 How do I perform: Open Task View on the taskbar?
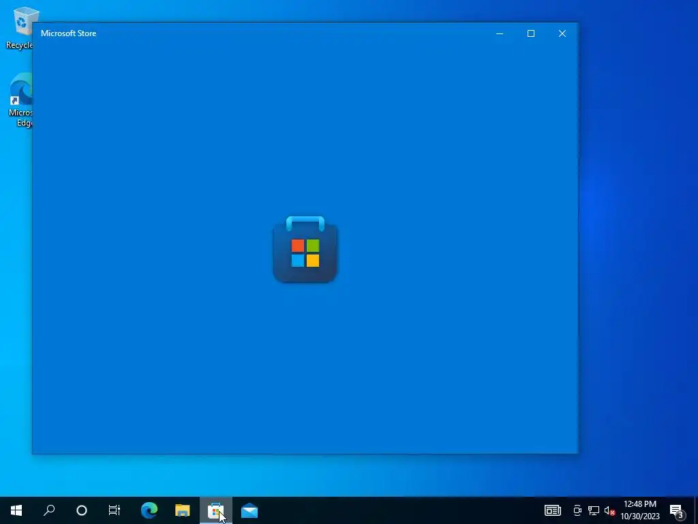(x=114, y=510)
